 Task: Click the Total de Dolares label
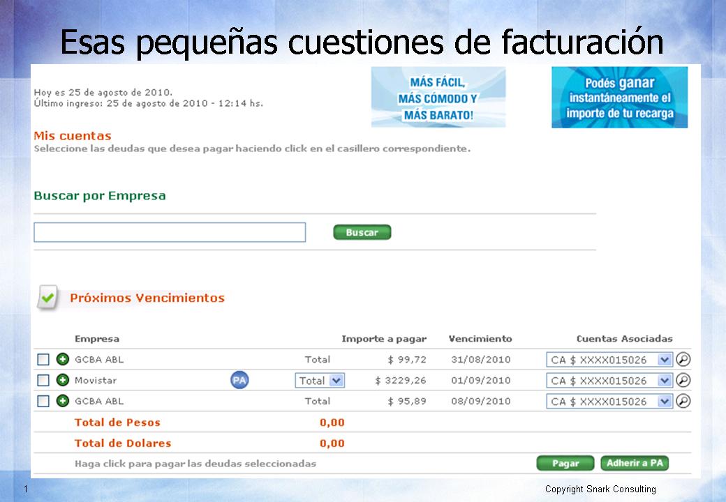(123, 443)
